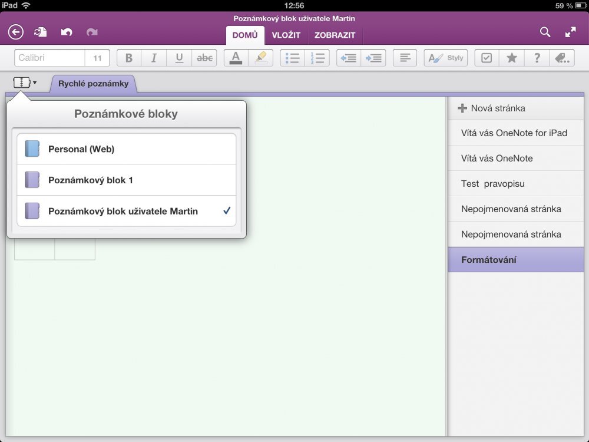
Task: Toggle strikethrough formatting
Action: point(204,57)
